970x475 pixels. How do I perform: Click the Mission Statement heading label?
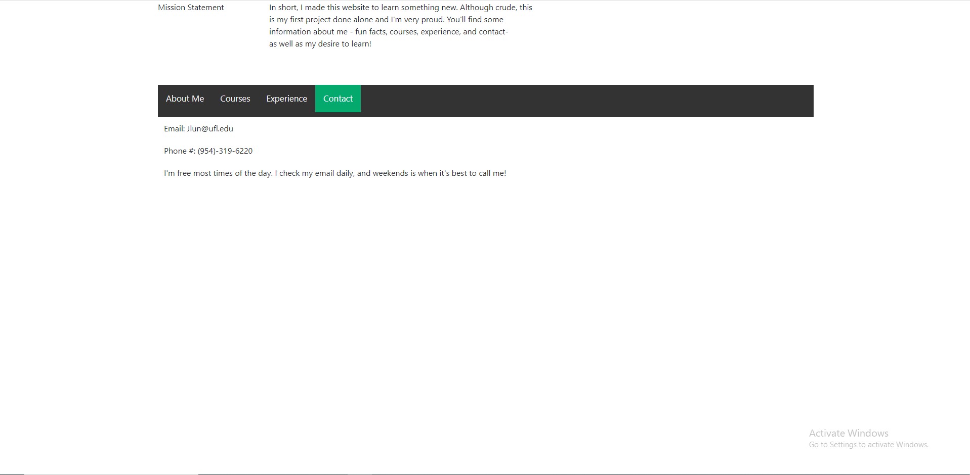[191, 8]
